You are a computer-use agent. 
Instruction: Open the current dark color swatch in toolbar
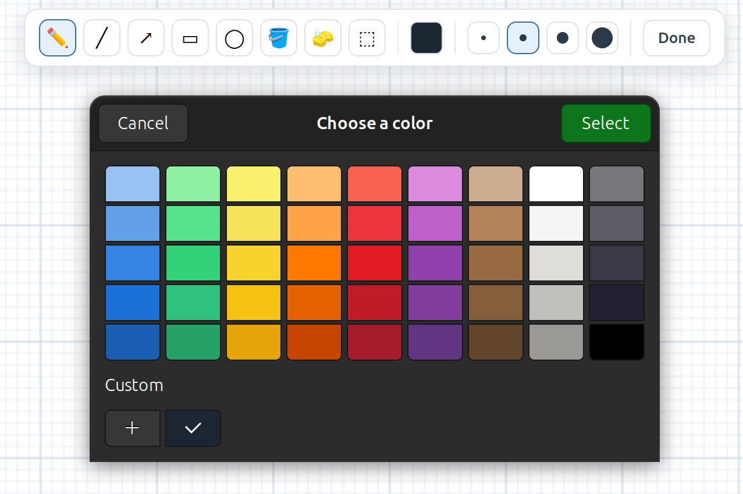426,38
